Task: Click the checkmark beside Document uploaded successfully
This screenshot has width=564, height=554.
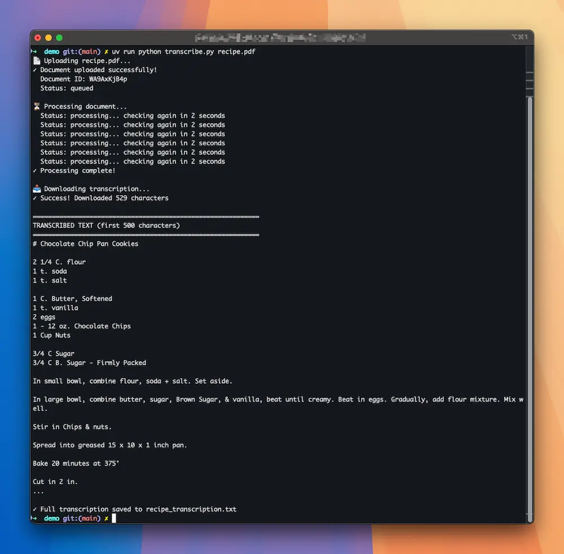Action: [x=35, y=70]
